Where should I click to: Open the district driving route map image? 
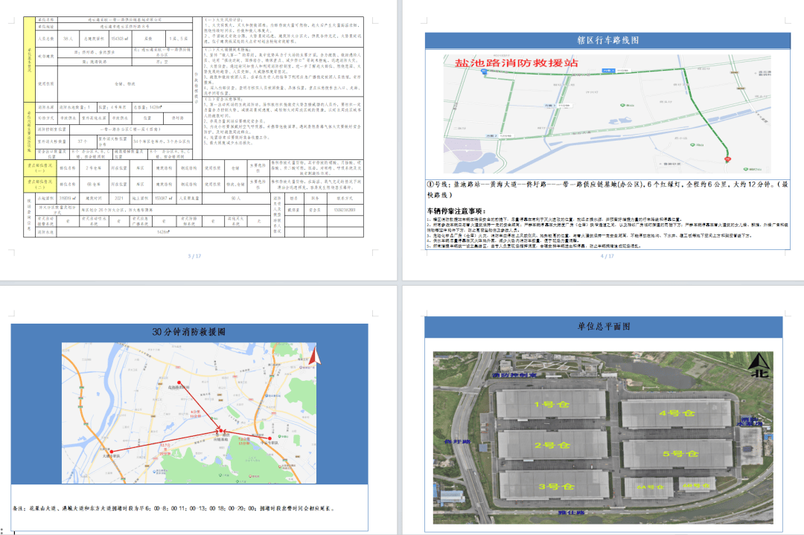[607, 114]
